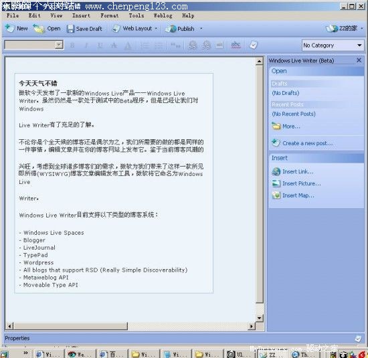
Task: Close the Windows Live Writer (Beta) sidebar
Action: pyautogui.click(x=359, y=60)
